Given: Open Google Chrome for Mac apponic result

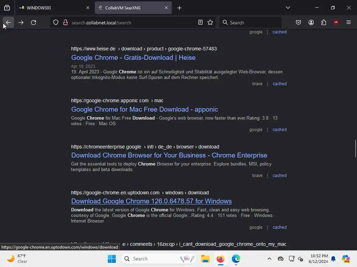Looking at the screenshot, I should [145, 110].
